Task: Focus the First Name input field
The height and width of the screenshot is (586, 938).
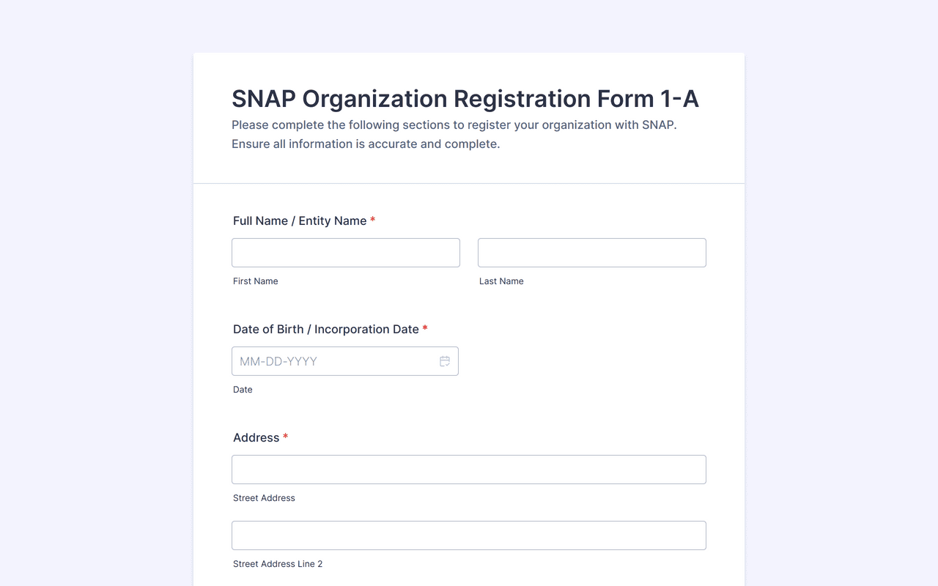Action: click(x=346, y=253)
